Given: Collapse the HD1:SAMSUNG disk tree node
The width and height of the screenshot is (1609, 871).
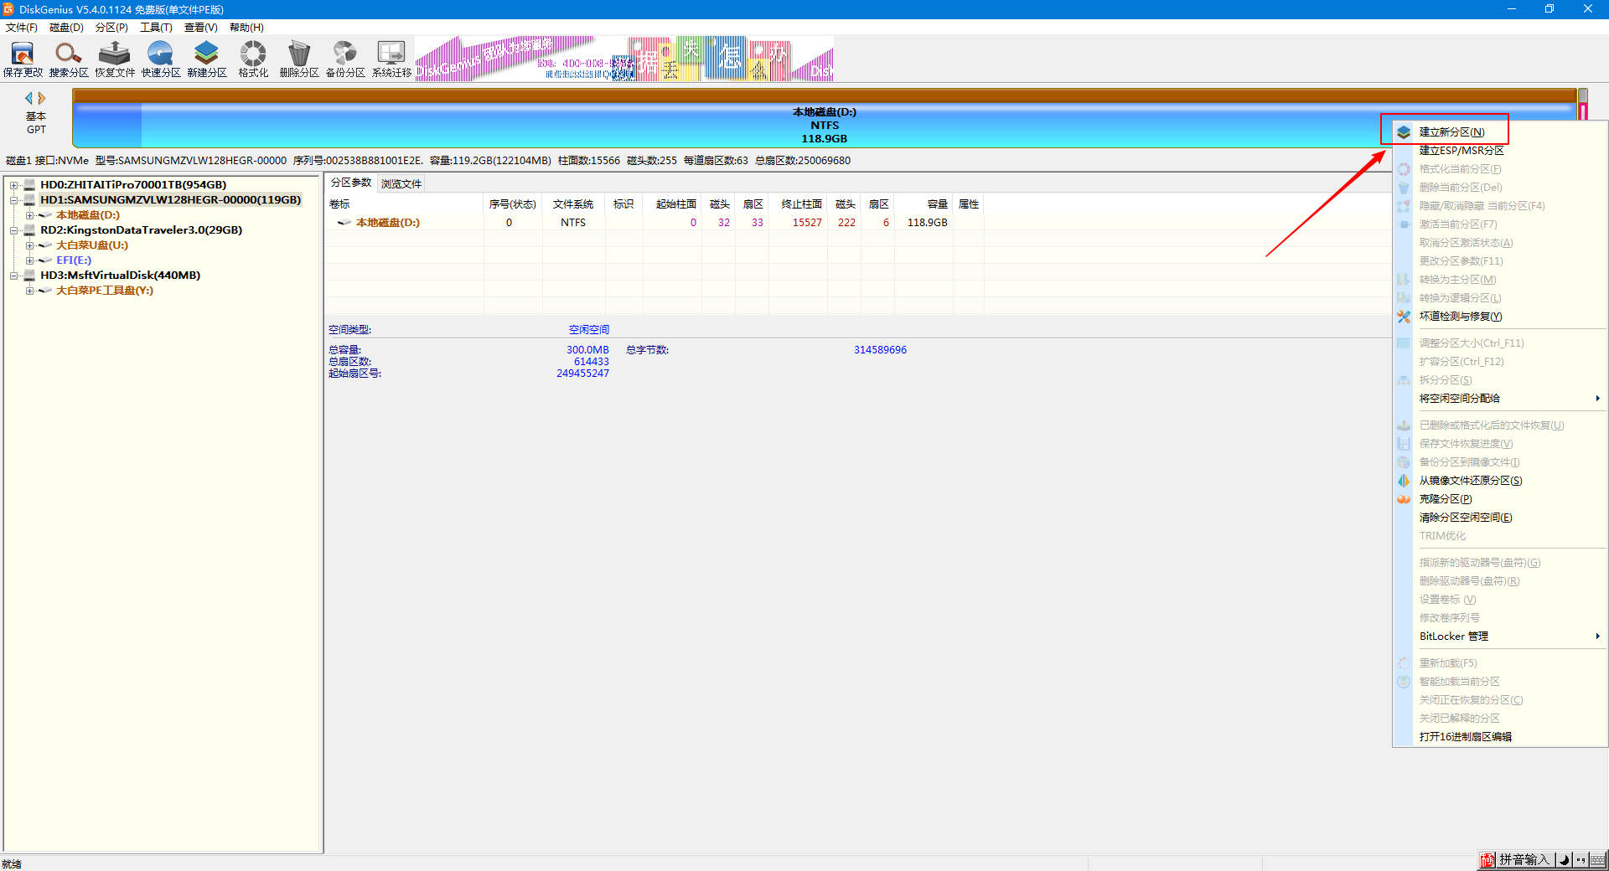Looking at the screenshot, I should (14, 200).
